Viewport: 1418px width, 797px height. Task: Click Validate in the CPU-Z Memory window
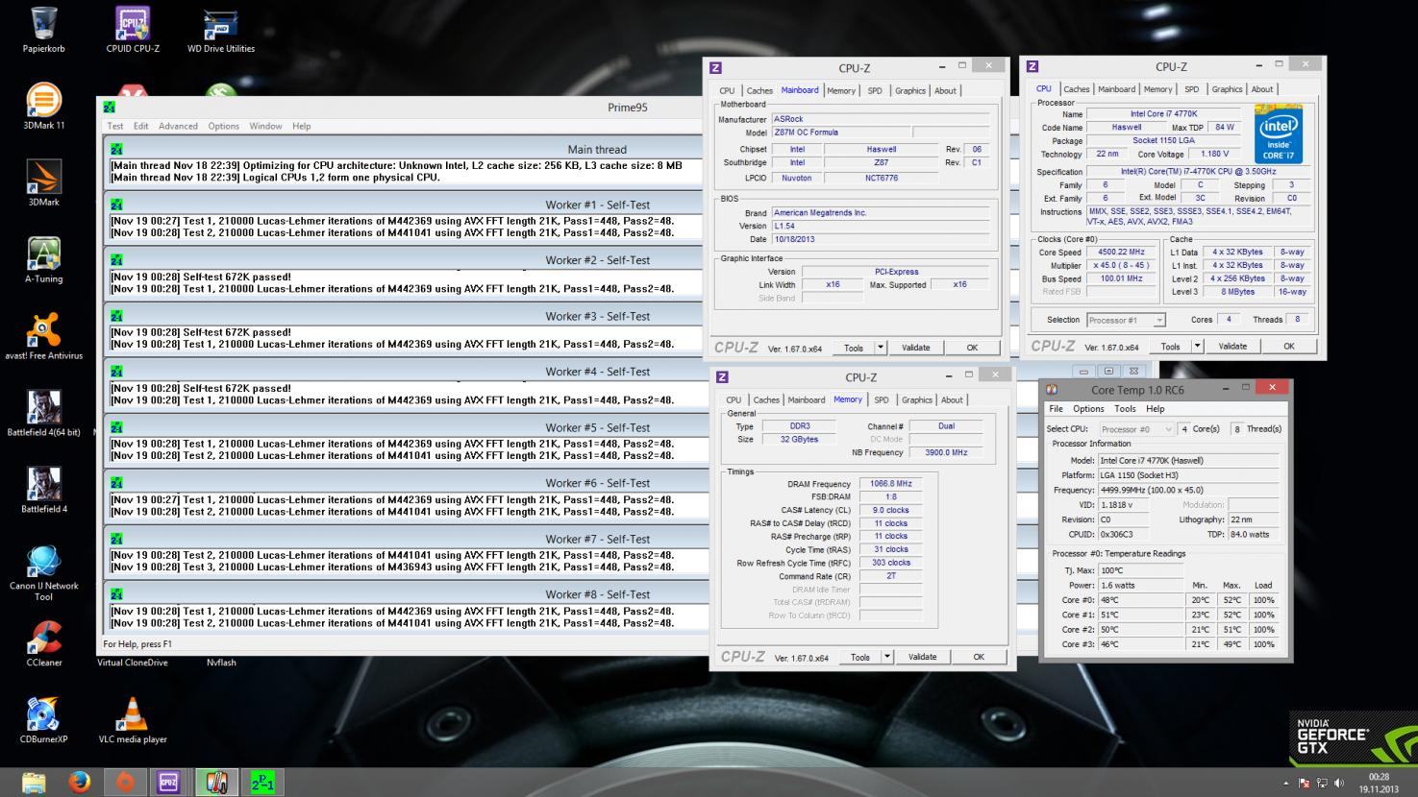(922, 657)
